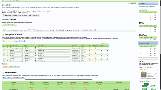Open calendar picker for Asignaciones #4 date
The image size is (161, 90).
tap(35, 48)
